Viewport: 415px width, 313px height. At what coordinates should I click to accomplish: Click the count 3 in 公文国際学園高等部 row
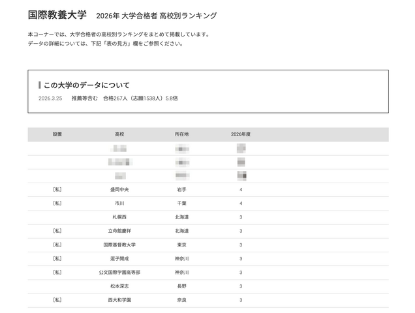pos(241,273)
